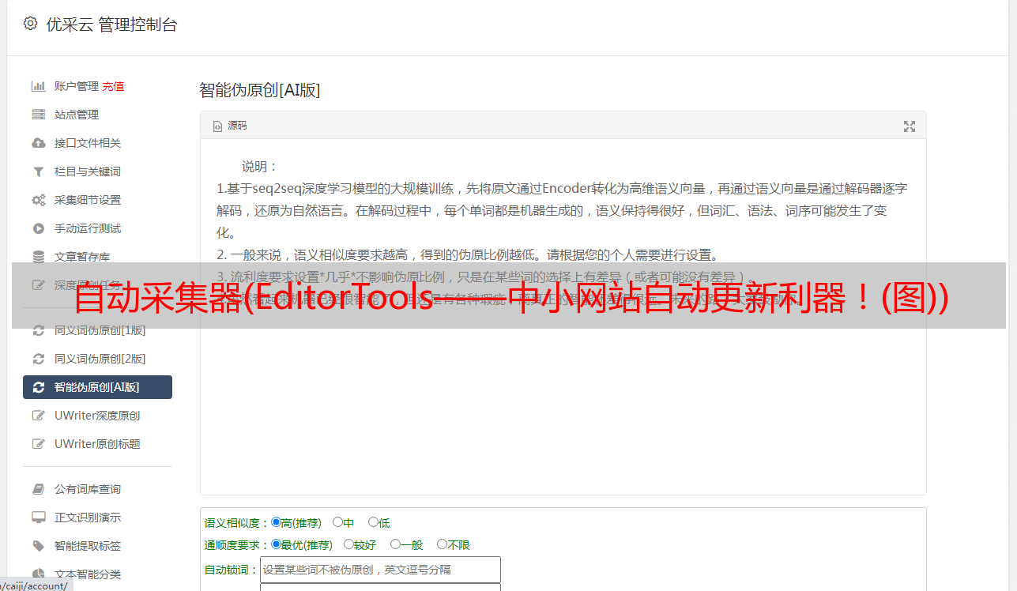Select 通顺度要求 不限 radio option

click(x=442, y=544)
